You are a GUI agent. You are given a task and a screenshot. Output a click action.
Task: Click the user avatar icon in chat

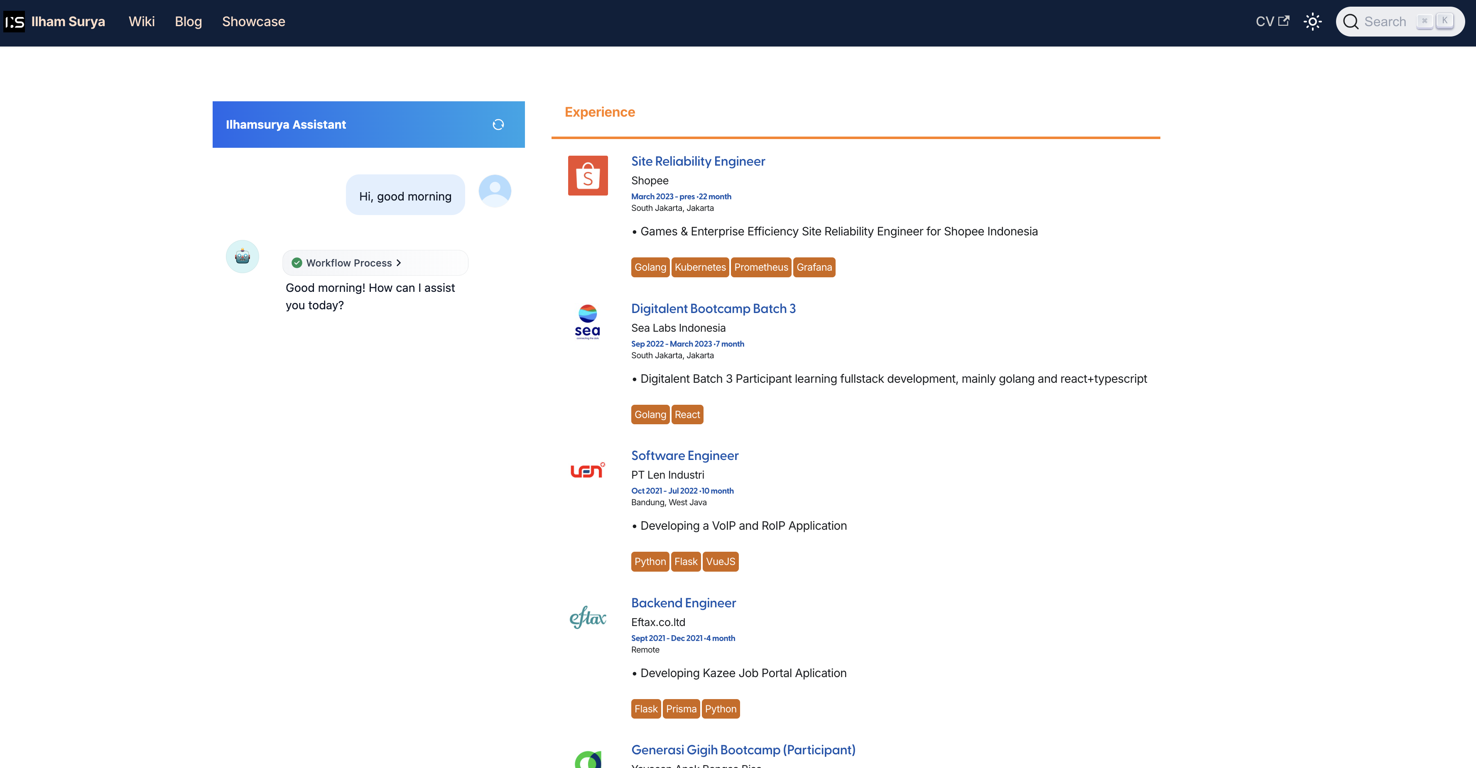(495, 191)
